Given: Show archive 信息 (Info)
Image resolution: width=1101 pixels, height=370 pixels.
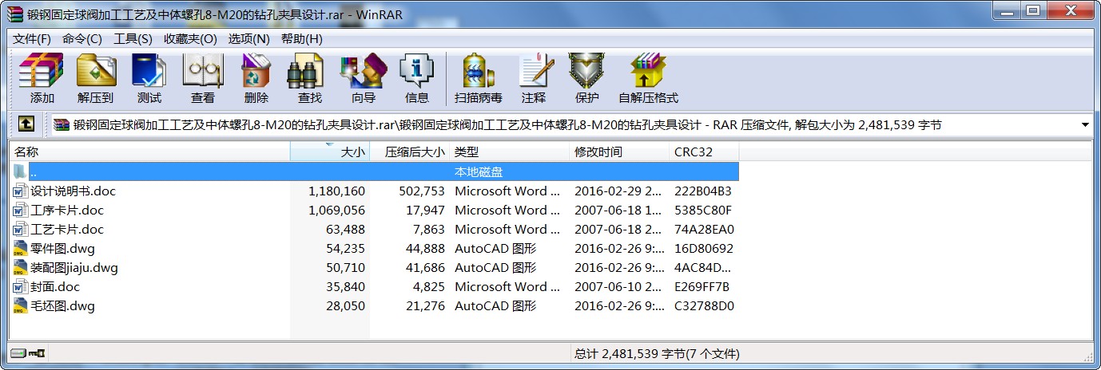Looking at the screenshot, I should (417, 79).
